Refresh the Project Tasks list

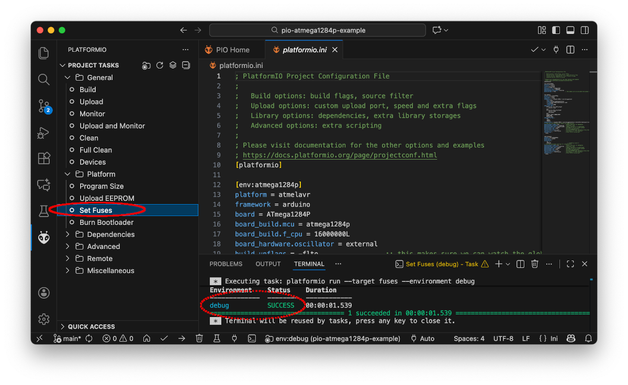(160, 65)
